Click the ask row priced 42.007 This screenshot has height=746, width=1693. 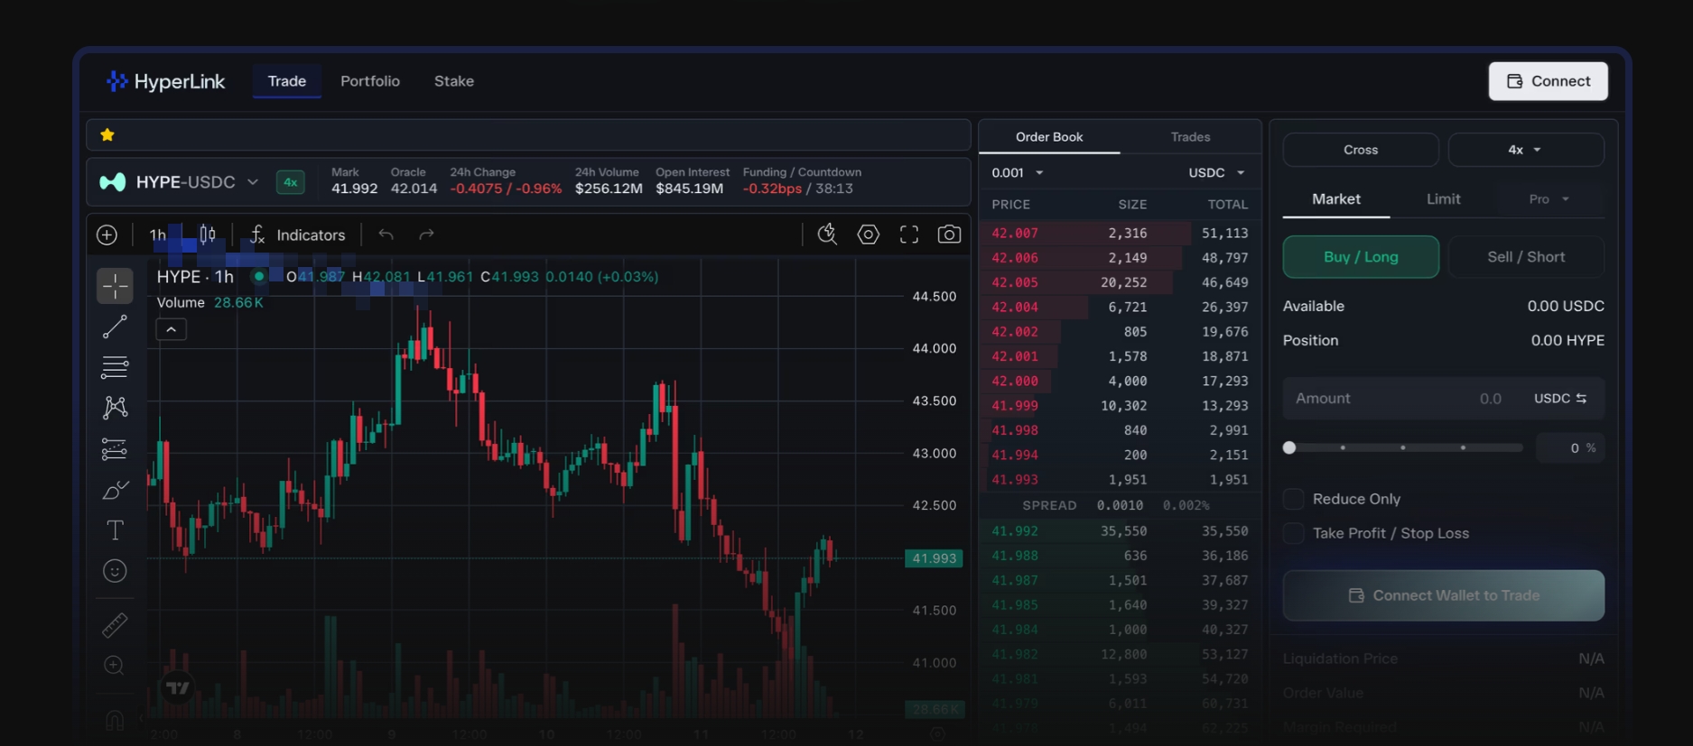(1120, 233)
